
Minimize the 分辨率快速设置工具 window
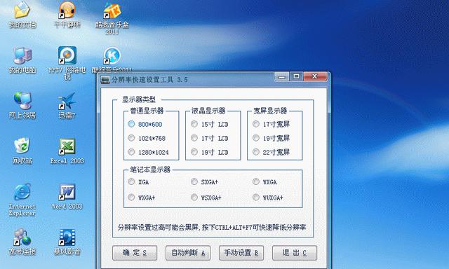tap(282, 76)
